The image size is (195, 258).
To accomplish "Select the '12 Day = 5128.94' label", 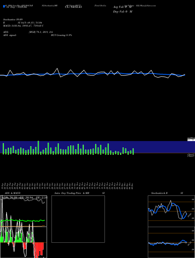I will pos(16,7).
